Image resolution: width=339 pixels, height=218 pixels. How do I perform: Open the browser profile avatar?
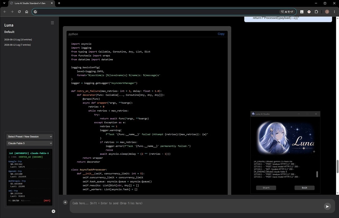(x=327, y=12)
